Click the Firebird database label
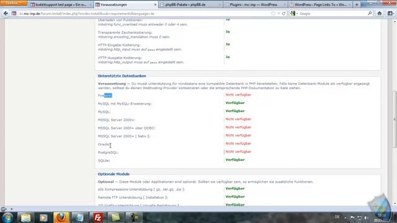This screenshot has height=223, width=397. (105, 95)
